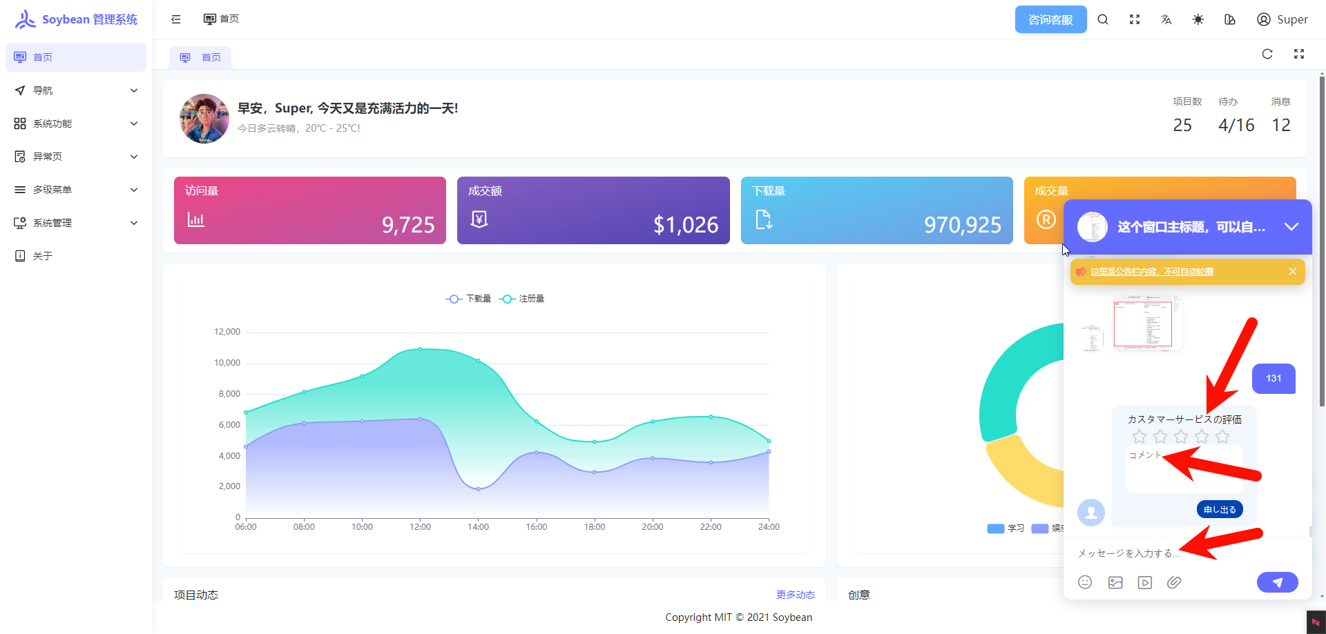The width and height of the screenshot is (1326, 634).
Task: Expand the 多级菜单 sidebar menu
Action: coord(76,190)
